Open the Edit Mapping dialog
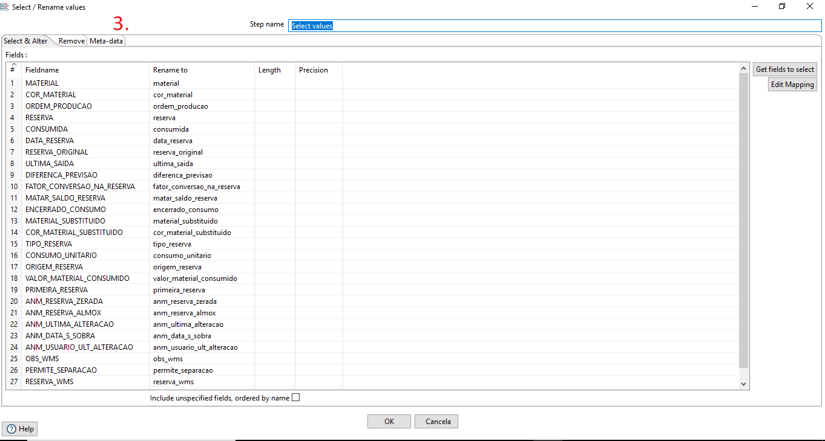 click(x=792, y=84)
